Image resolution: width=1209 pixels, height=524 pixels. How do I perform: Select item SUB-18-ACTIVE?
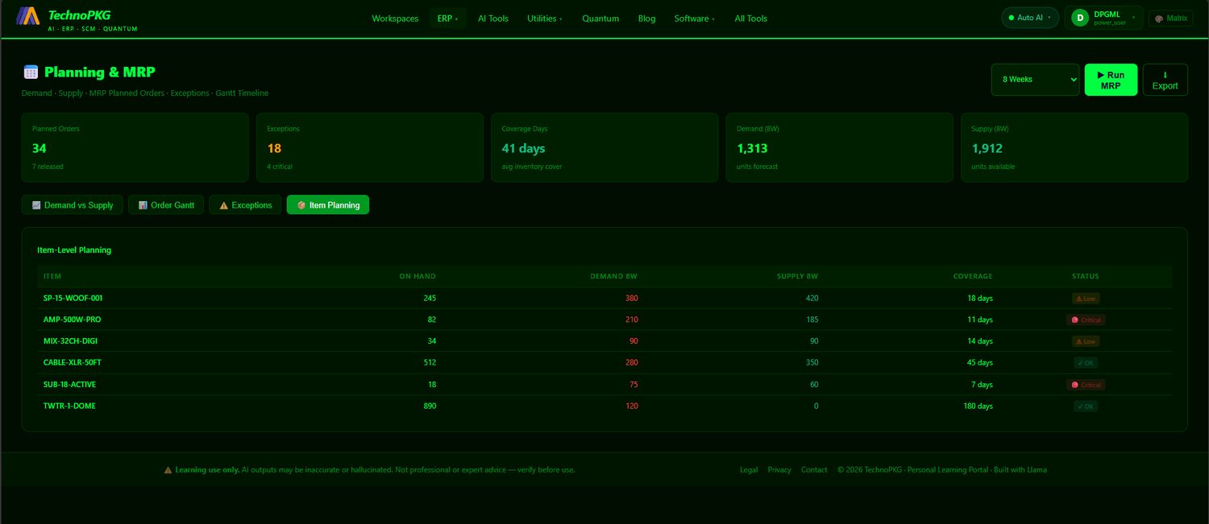coord(69,384)
